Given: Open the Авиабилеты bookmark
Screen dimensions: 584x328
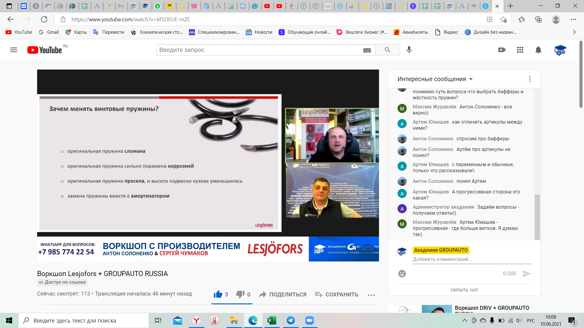Looking at the screenshot, I should 411,32.
